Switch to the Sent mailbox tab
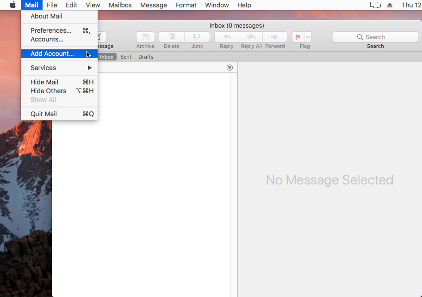 coord(126,57)
